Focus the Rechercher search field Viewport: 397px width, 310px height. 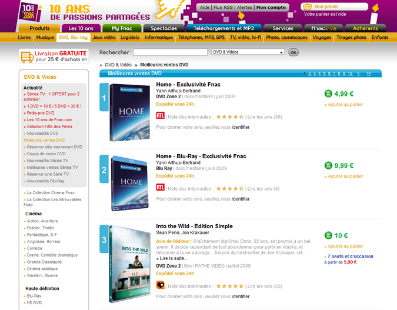tap(170, 52)
